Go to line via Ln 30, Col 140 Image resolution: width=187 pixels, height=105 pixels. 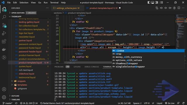[124, 103]
